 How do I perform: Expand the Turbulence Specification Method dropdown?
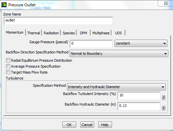116,87
